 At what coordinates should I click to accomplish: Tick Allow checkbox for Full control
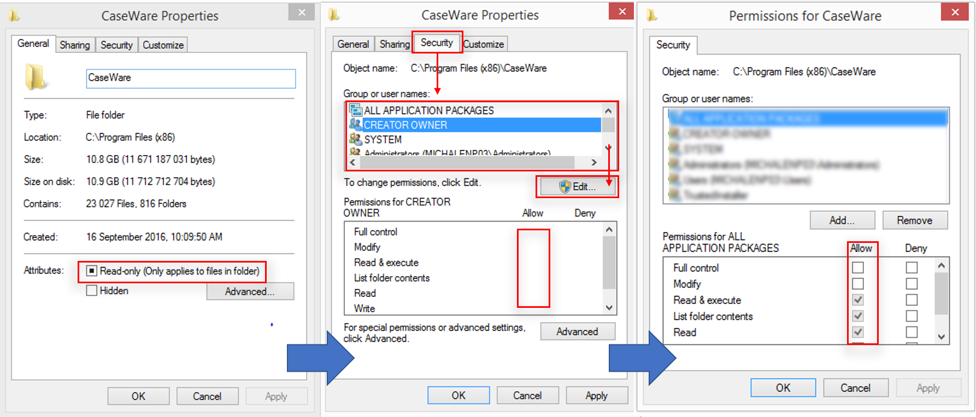(858, 267)
